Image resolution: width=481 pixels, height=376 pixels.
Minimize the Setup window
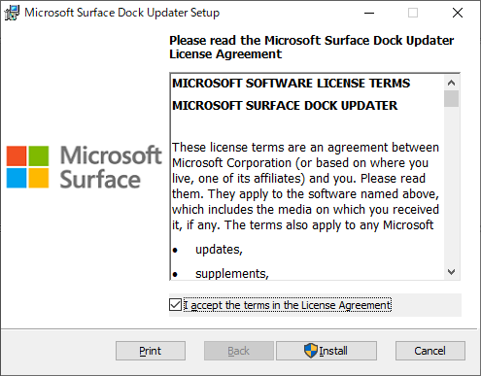[369, 13]
